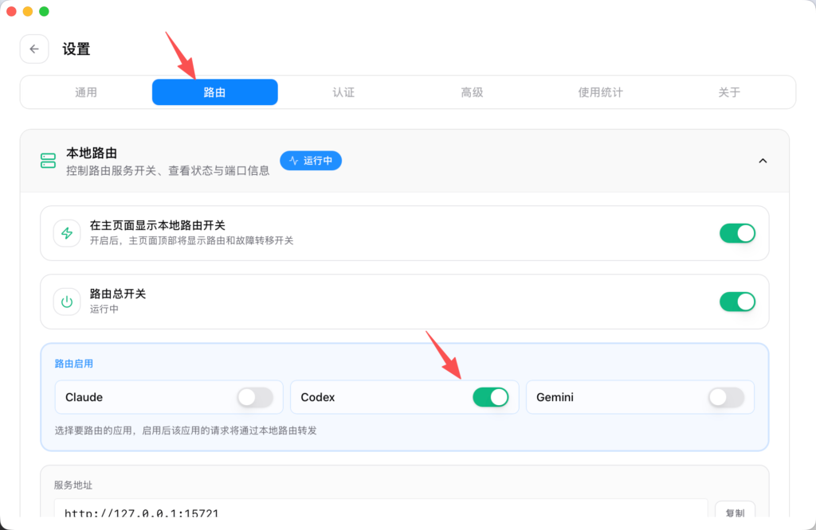Screen dimensions: 816x530
Task: Click the Codex label
Action: tap(318, 398)
